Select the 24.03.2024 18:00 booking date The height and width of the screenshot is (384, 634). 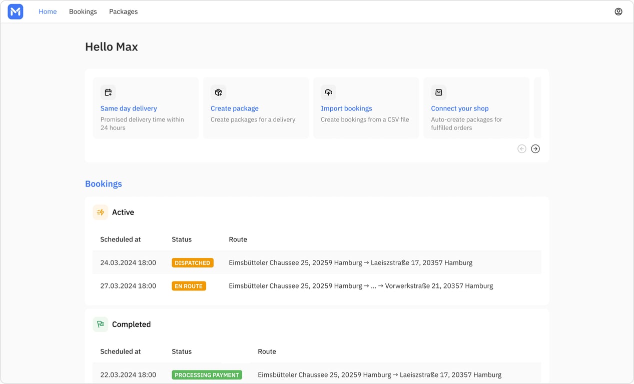click(128, 262)
